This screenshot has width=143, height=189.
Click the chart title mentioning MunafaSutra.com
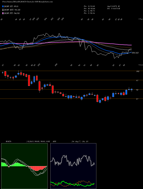click(x=27, y=2)
